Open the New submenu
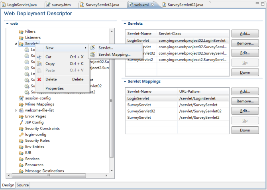Viewport: 267px width, 190px height. point(62,48)
